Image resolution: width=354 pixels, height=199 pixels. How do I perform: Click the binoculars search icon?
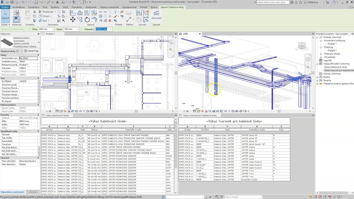pyautogui.click(x=292, y=2)
